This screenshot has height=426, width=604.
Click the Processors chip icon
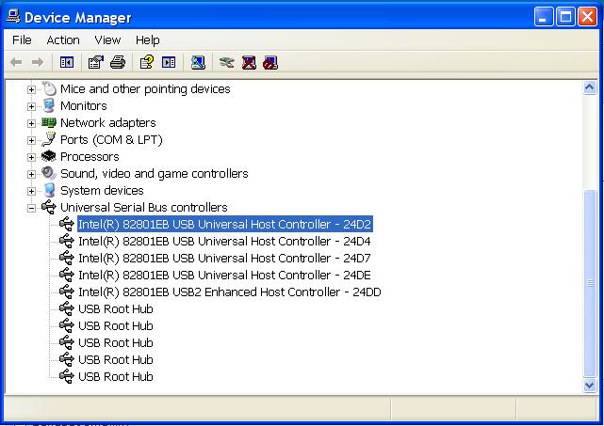click(x=49, y=156)
